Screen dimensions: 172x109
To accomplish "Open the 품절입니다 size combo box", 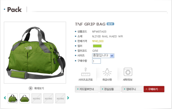I will tap(103, 56).
